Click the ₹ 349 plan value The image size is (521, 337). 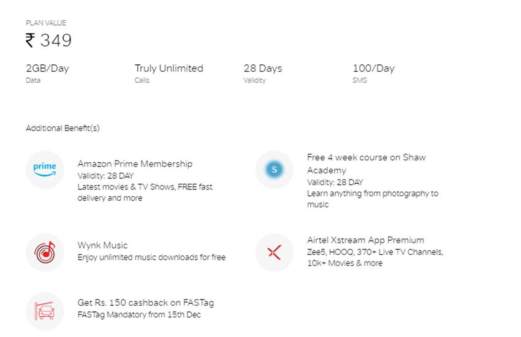48,40
